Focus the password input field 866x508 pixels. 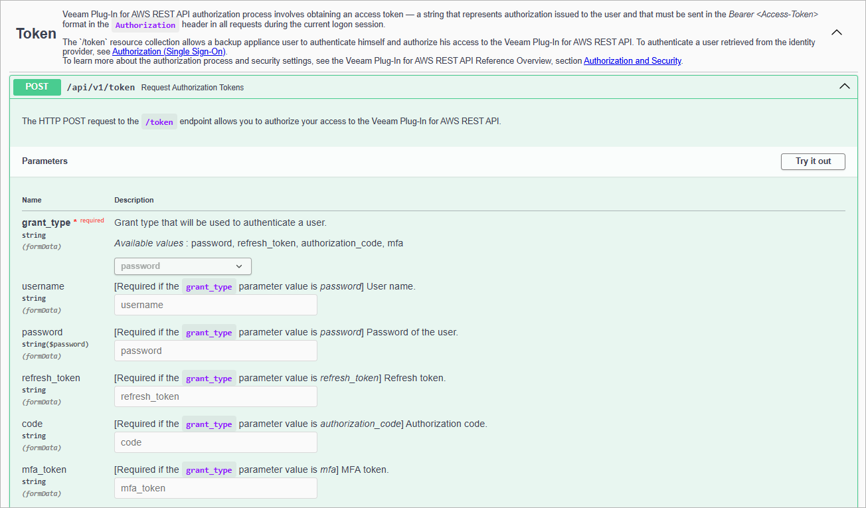pyautogui.click(x=216, y=351)
